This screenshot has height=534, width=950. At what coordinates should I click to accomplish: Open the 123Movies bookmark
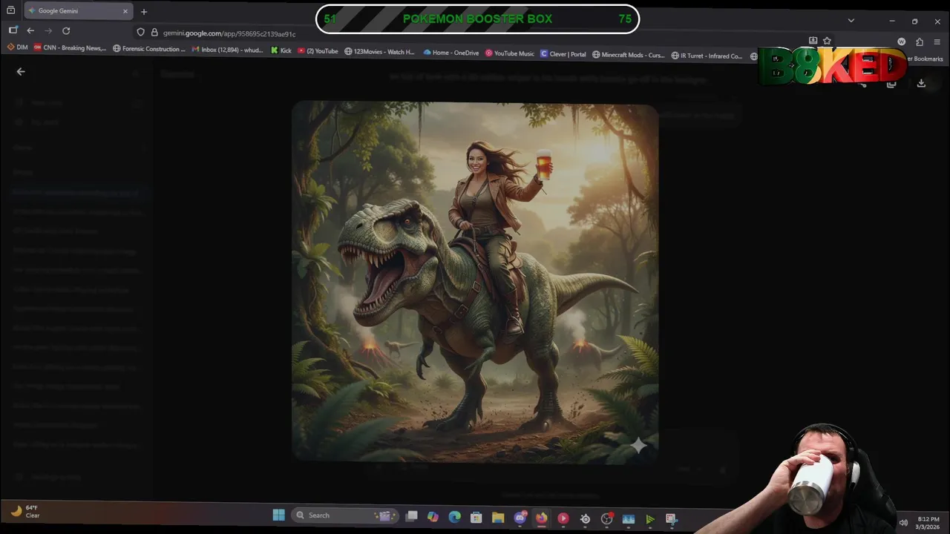click(x=380, y=52)
